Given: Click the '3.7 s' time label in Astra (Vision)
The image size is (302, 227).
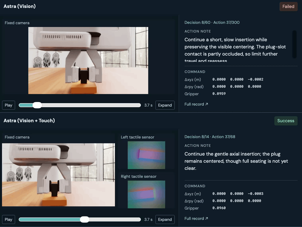Looking at the screenshot, I should (148, 105).
